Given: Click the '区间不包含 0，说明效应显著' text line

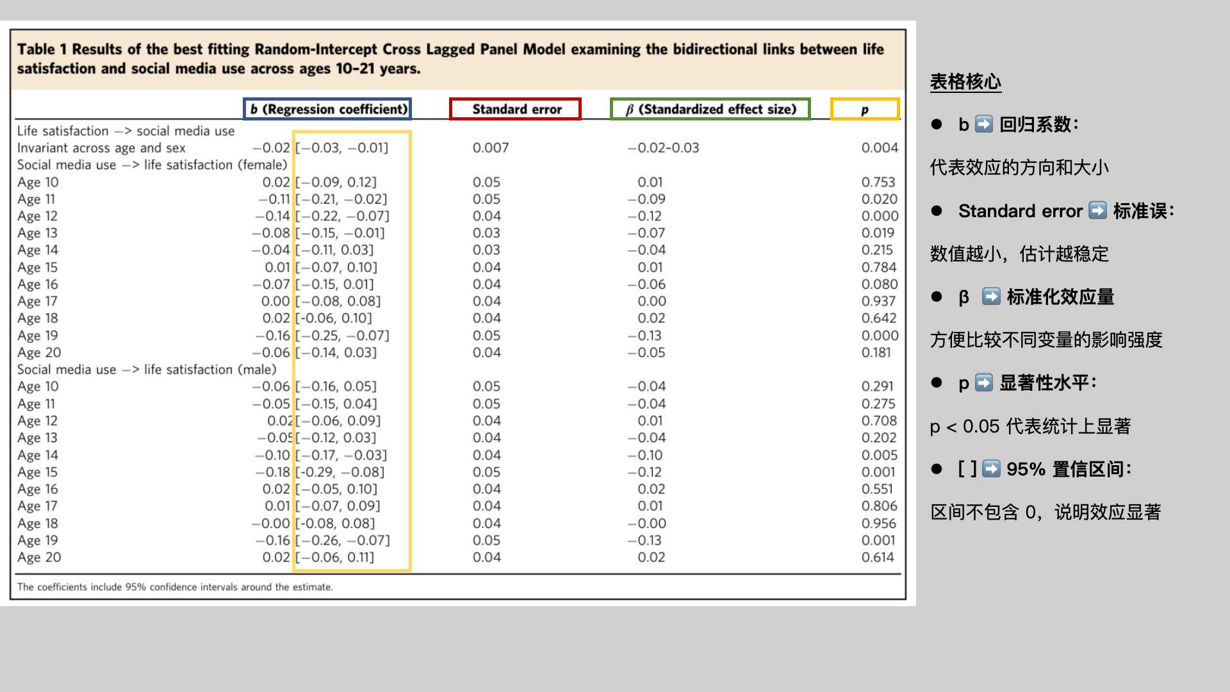Looking at the screenshot, I should [1045, 512].
